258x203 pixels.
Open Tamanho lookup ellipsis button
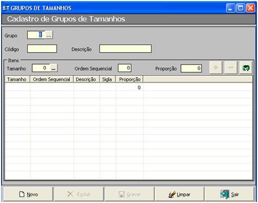coord(54,68)
